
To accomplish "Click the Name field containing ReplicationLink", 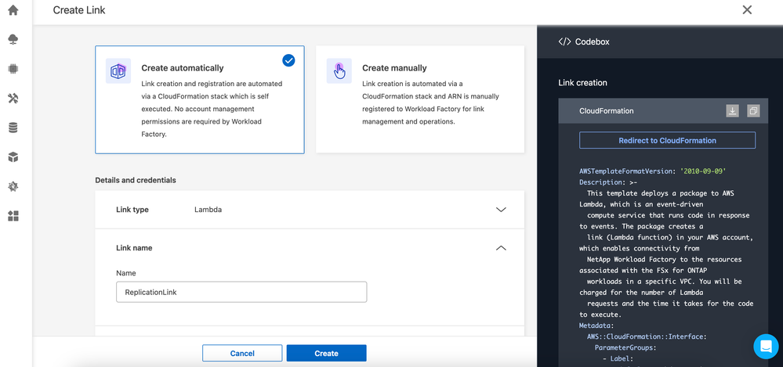I will (241, 292).
